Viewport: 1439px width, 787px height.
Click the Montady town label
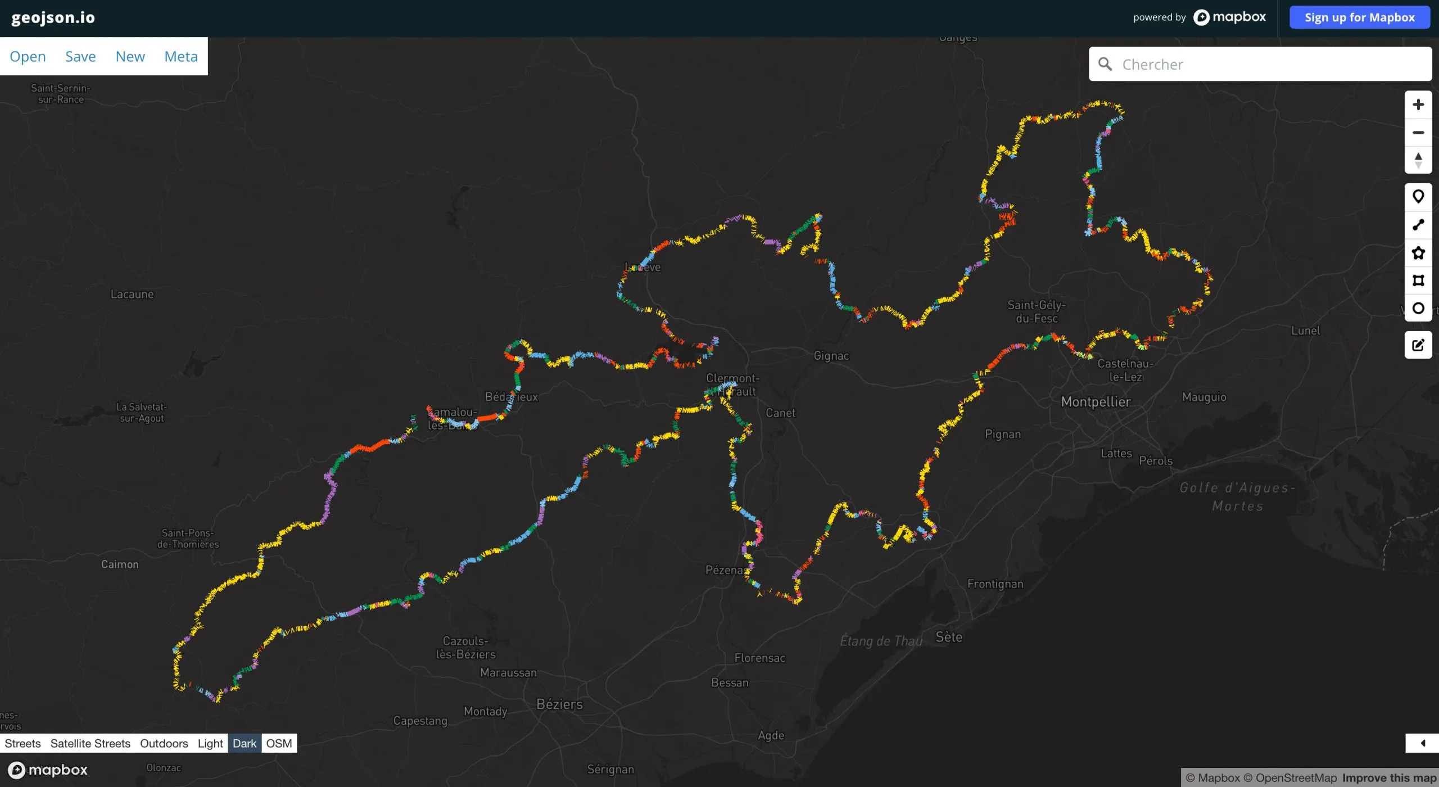485,712
